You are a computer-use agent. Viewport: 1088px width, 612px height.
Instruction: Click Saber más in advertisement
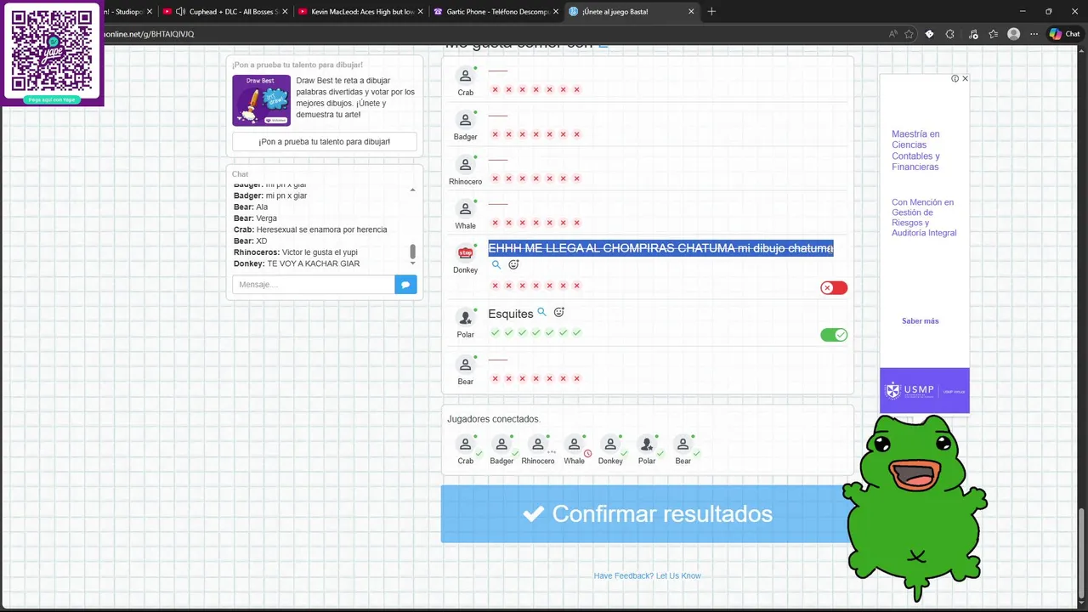point(920,321)
